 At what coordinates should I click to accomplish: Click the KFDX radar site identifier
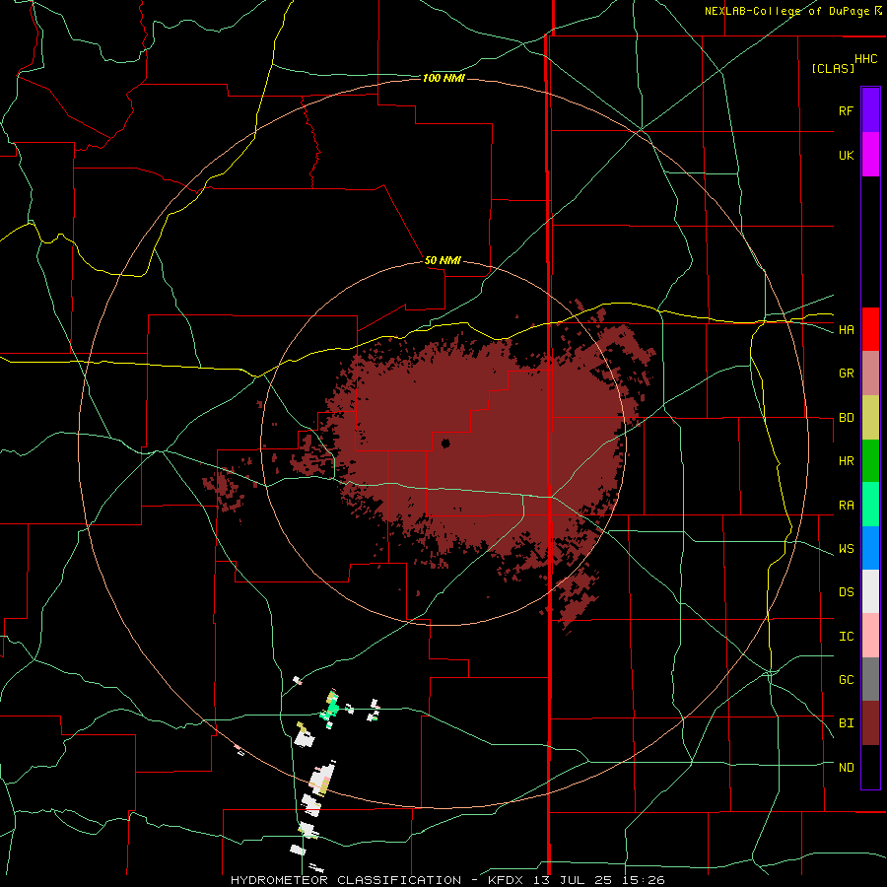pyautogui.click(x=507, y=880)
